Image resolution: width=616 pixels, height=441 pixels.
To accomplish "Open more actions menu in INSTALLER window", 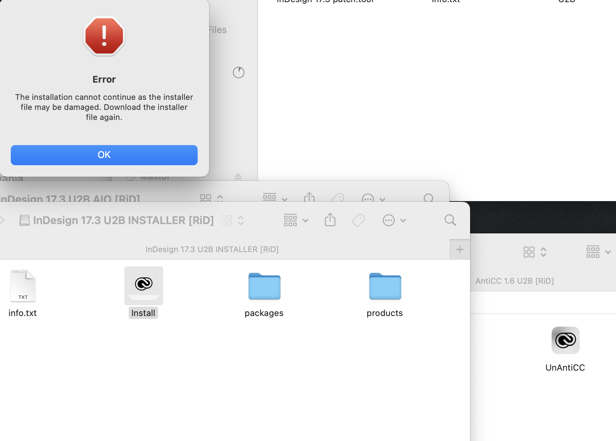I will point(394,220).
